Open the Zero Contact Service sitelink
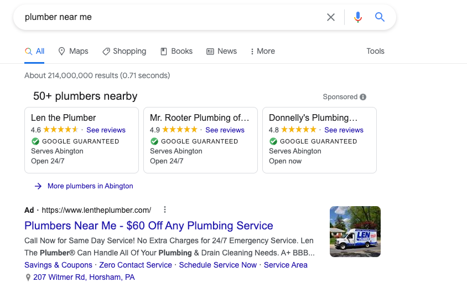467x297 pixels. tap(136, 265)
